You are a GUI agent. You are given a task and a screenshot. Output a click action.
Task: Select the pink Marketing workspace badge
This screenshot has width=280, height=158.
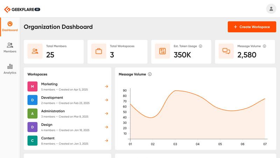coord(33,86)
